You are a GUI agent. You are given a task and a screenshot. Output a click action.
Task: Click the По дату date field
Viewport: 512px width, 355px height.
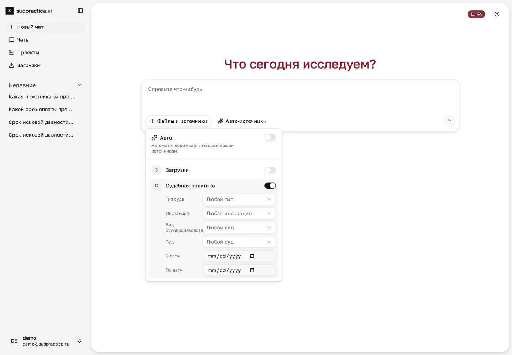(239, 271)
